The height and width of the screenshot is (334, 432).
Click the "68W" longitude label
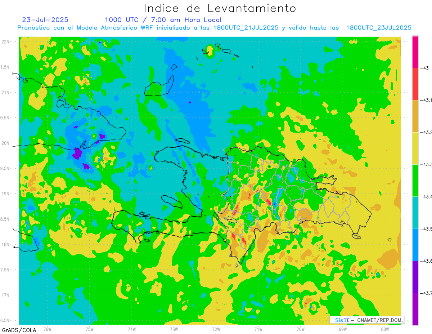point(385,329)
